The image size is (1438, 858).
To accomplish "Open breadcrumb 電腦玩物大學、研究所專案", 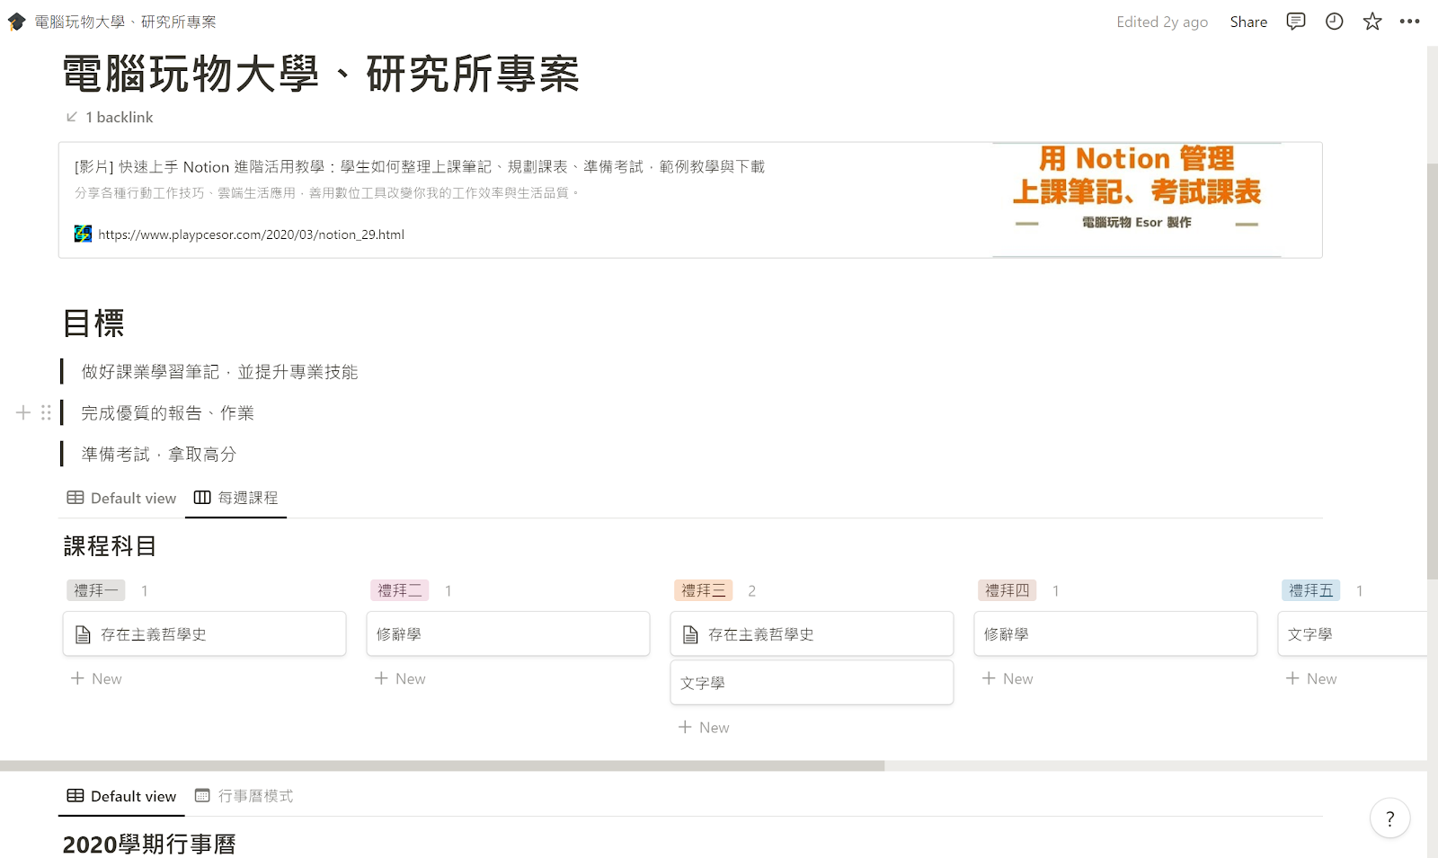I will coord(125,22).
